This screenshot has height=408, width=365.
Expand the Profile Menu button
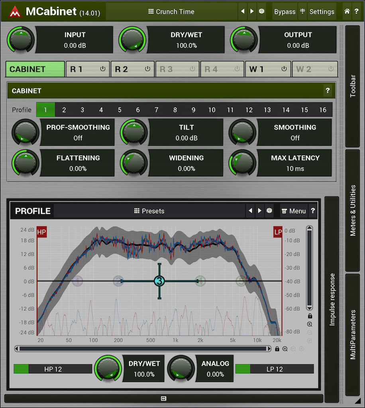[293, 211]
